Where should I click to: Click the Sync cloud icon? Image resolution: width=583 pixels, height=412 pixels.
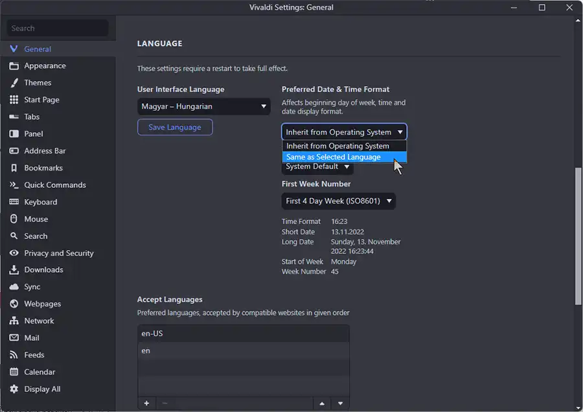(14, 287)
